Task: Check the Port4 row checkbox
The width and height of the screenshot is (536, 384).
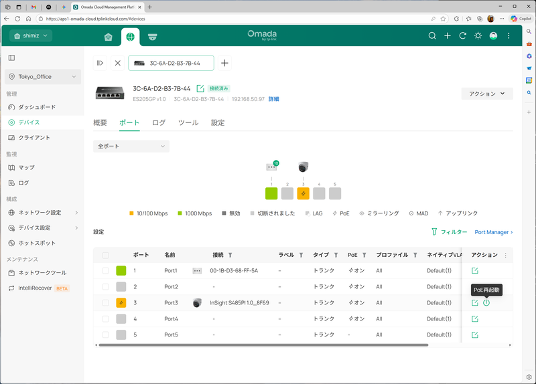Action: [106, 319]
